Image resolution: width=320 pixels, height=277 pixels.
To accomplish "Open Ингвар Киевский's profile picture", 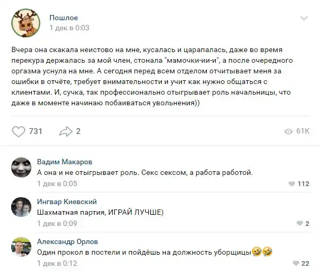I will tap(21, 208).
